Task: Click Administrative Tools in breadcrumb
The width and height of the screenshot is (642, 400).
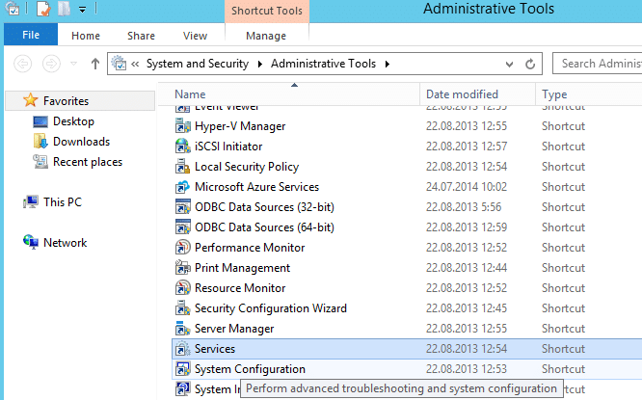Action: pos(323,64)
